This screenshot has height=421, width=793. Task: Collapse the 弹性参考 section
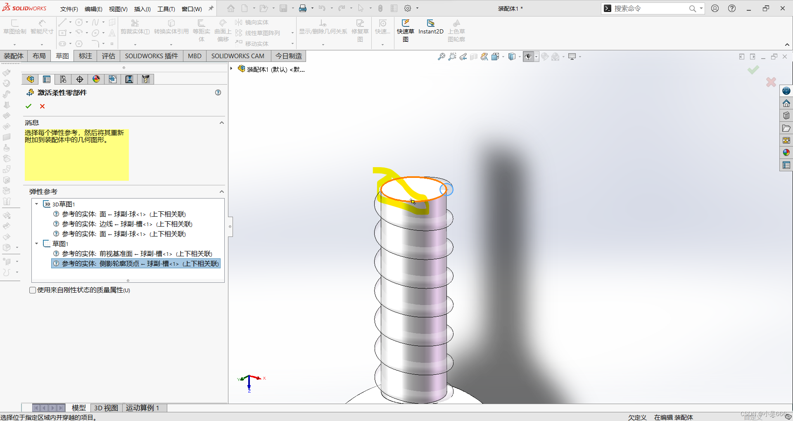pyautogui.click(x=222, y=192)
